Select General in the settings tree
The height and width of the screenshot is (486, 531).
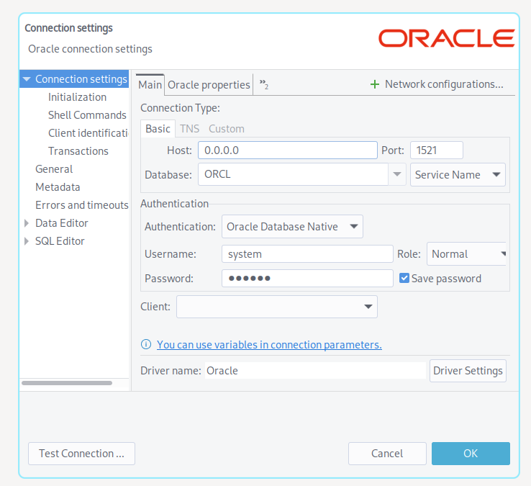(x=54, y=168)
